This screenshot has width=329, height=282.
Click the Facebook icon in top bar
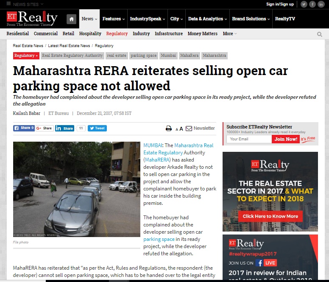click(312, 4)
